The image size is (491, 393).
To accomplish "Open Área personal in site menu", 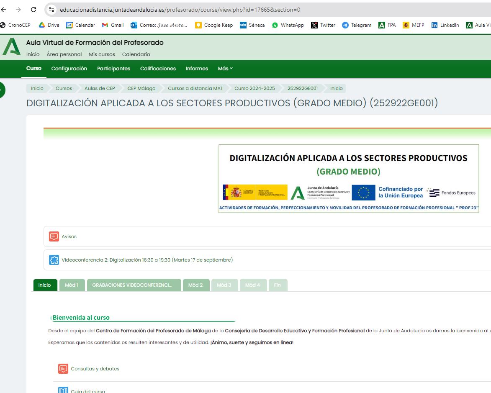I will pyautogui.click(x=64, y=54).
